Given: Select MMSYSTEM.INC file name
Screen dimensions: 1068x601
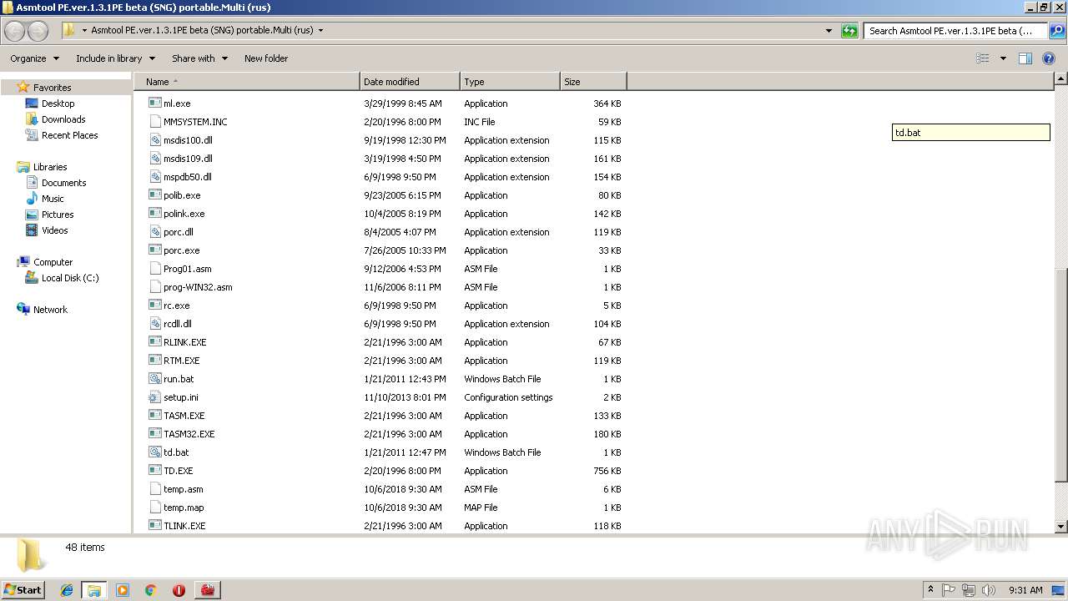Looking at the screenshot, I should point(195,122).
